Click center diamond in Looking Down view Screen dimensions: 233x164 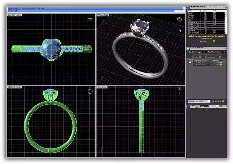52,49
